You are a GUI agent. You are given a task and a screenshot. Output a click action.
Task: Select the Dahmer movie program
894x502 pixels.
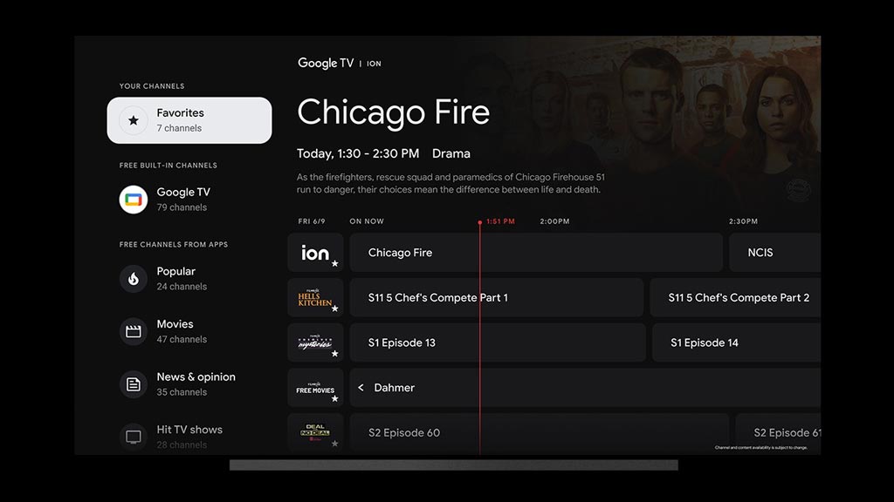pyautogui.click(x=585, y=388)
